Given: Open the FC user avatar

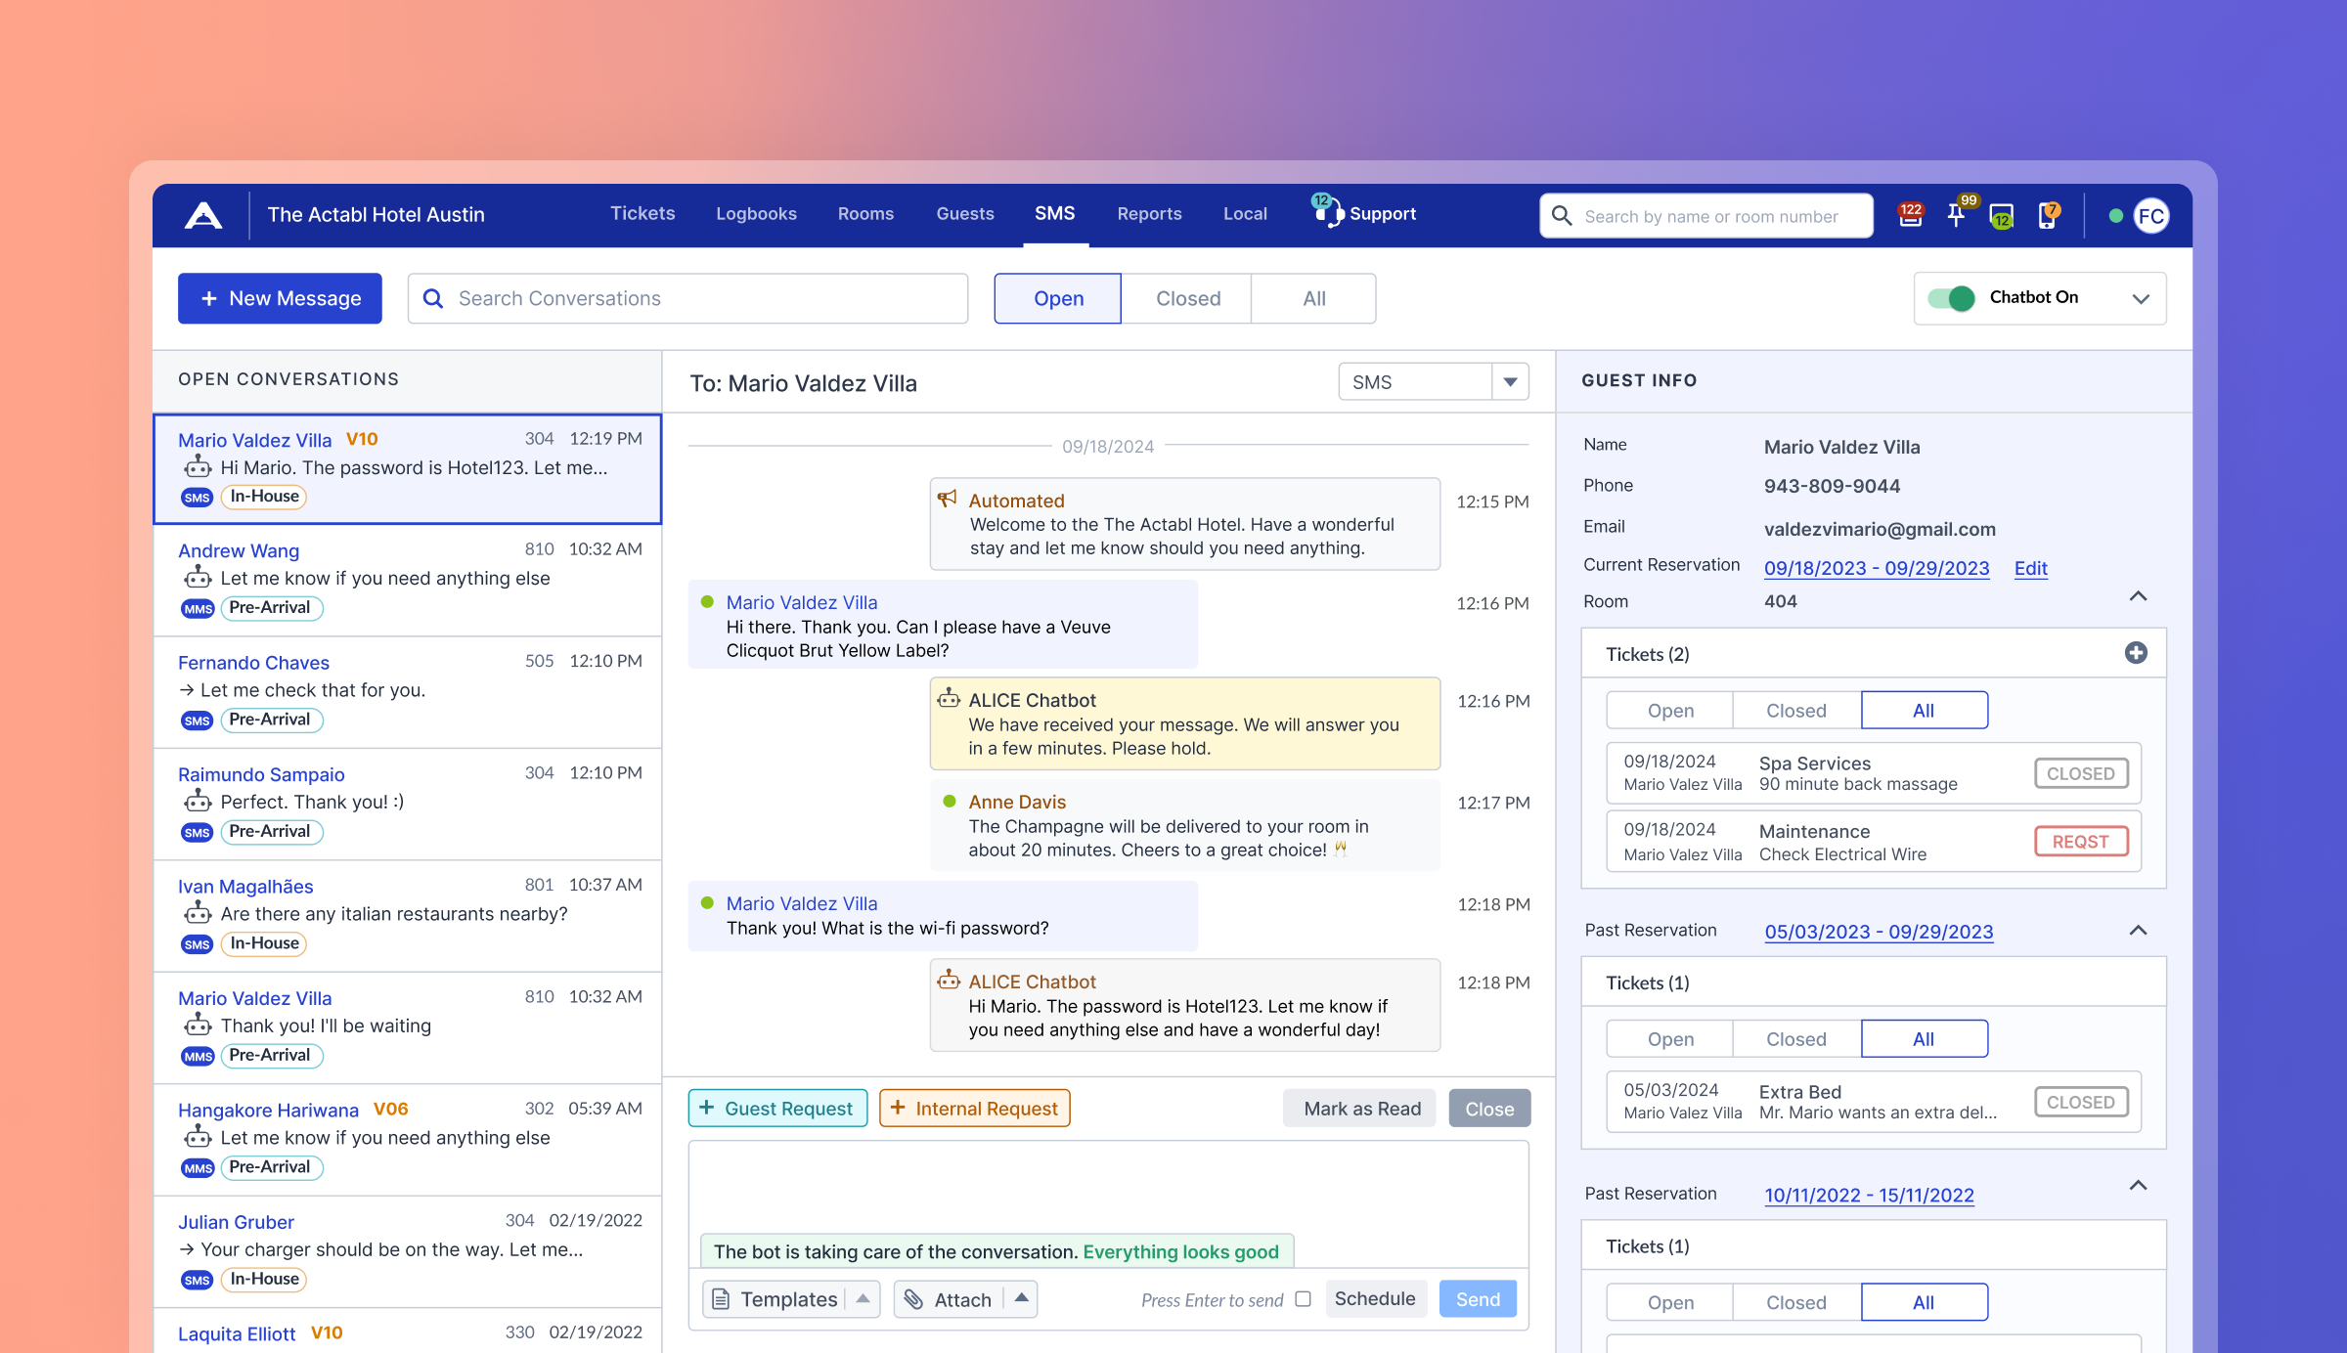Looking at the screenshot, I should [x=2151, y=216].
